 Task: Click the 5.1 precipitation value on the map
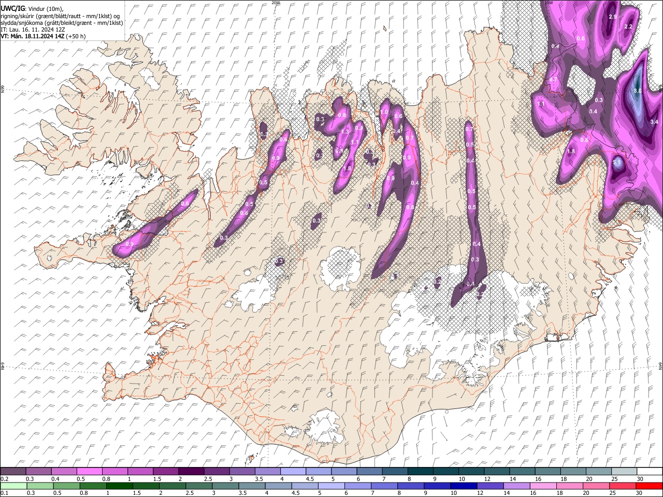[x=616, y=163]
